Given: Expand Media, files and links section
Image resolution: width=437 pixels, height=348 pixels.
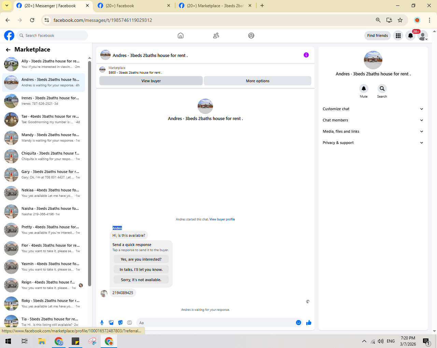Looking at the screenshot, I should (x=373, y=131).
